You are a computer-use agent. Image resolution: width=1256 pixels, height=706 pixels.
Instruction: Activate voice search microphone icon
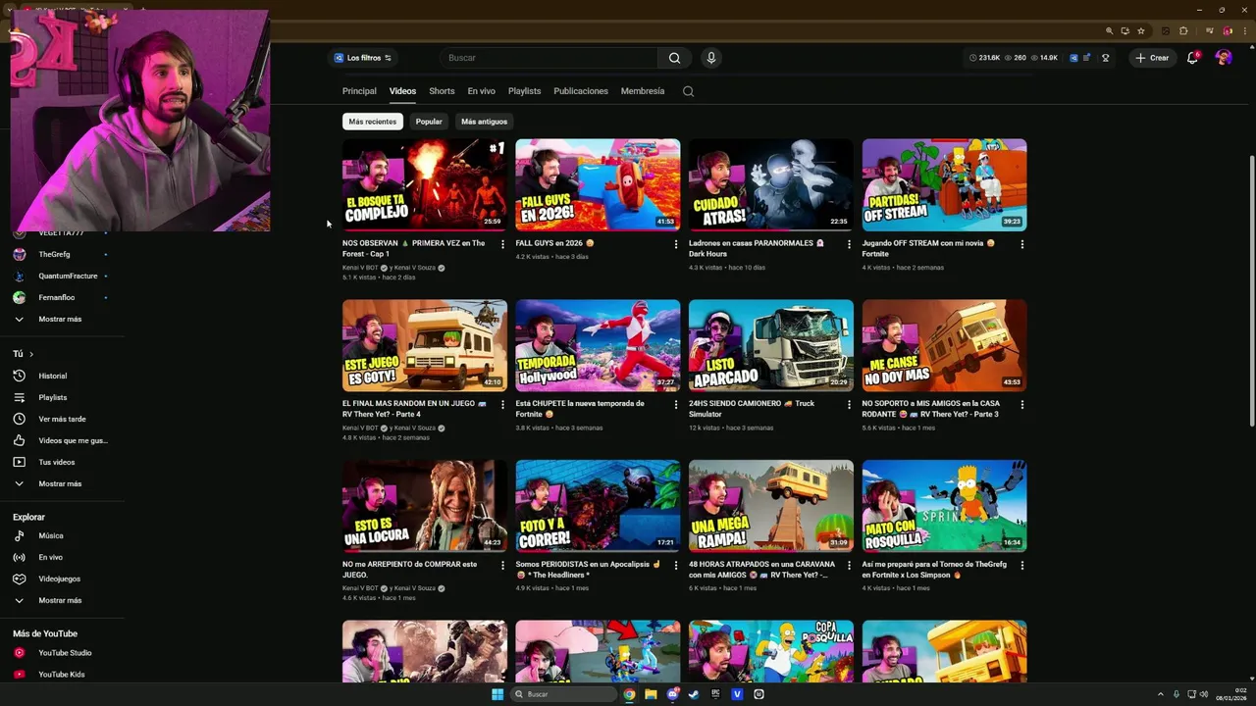click(711, 58)
